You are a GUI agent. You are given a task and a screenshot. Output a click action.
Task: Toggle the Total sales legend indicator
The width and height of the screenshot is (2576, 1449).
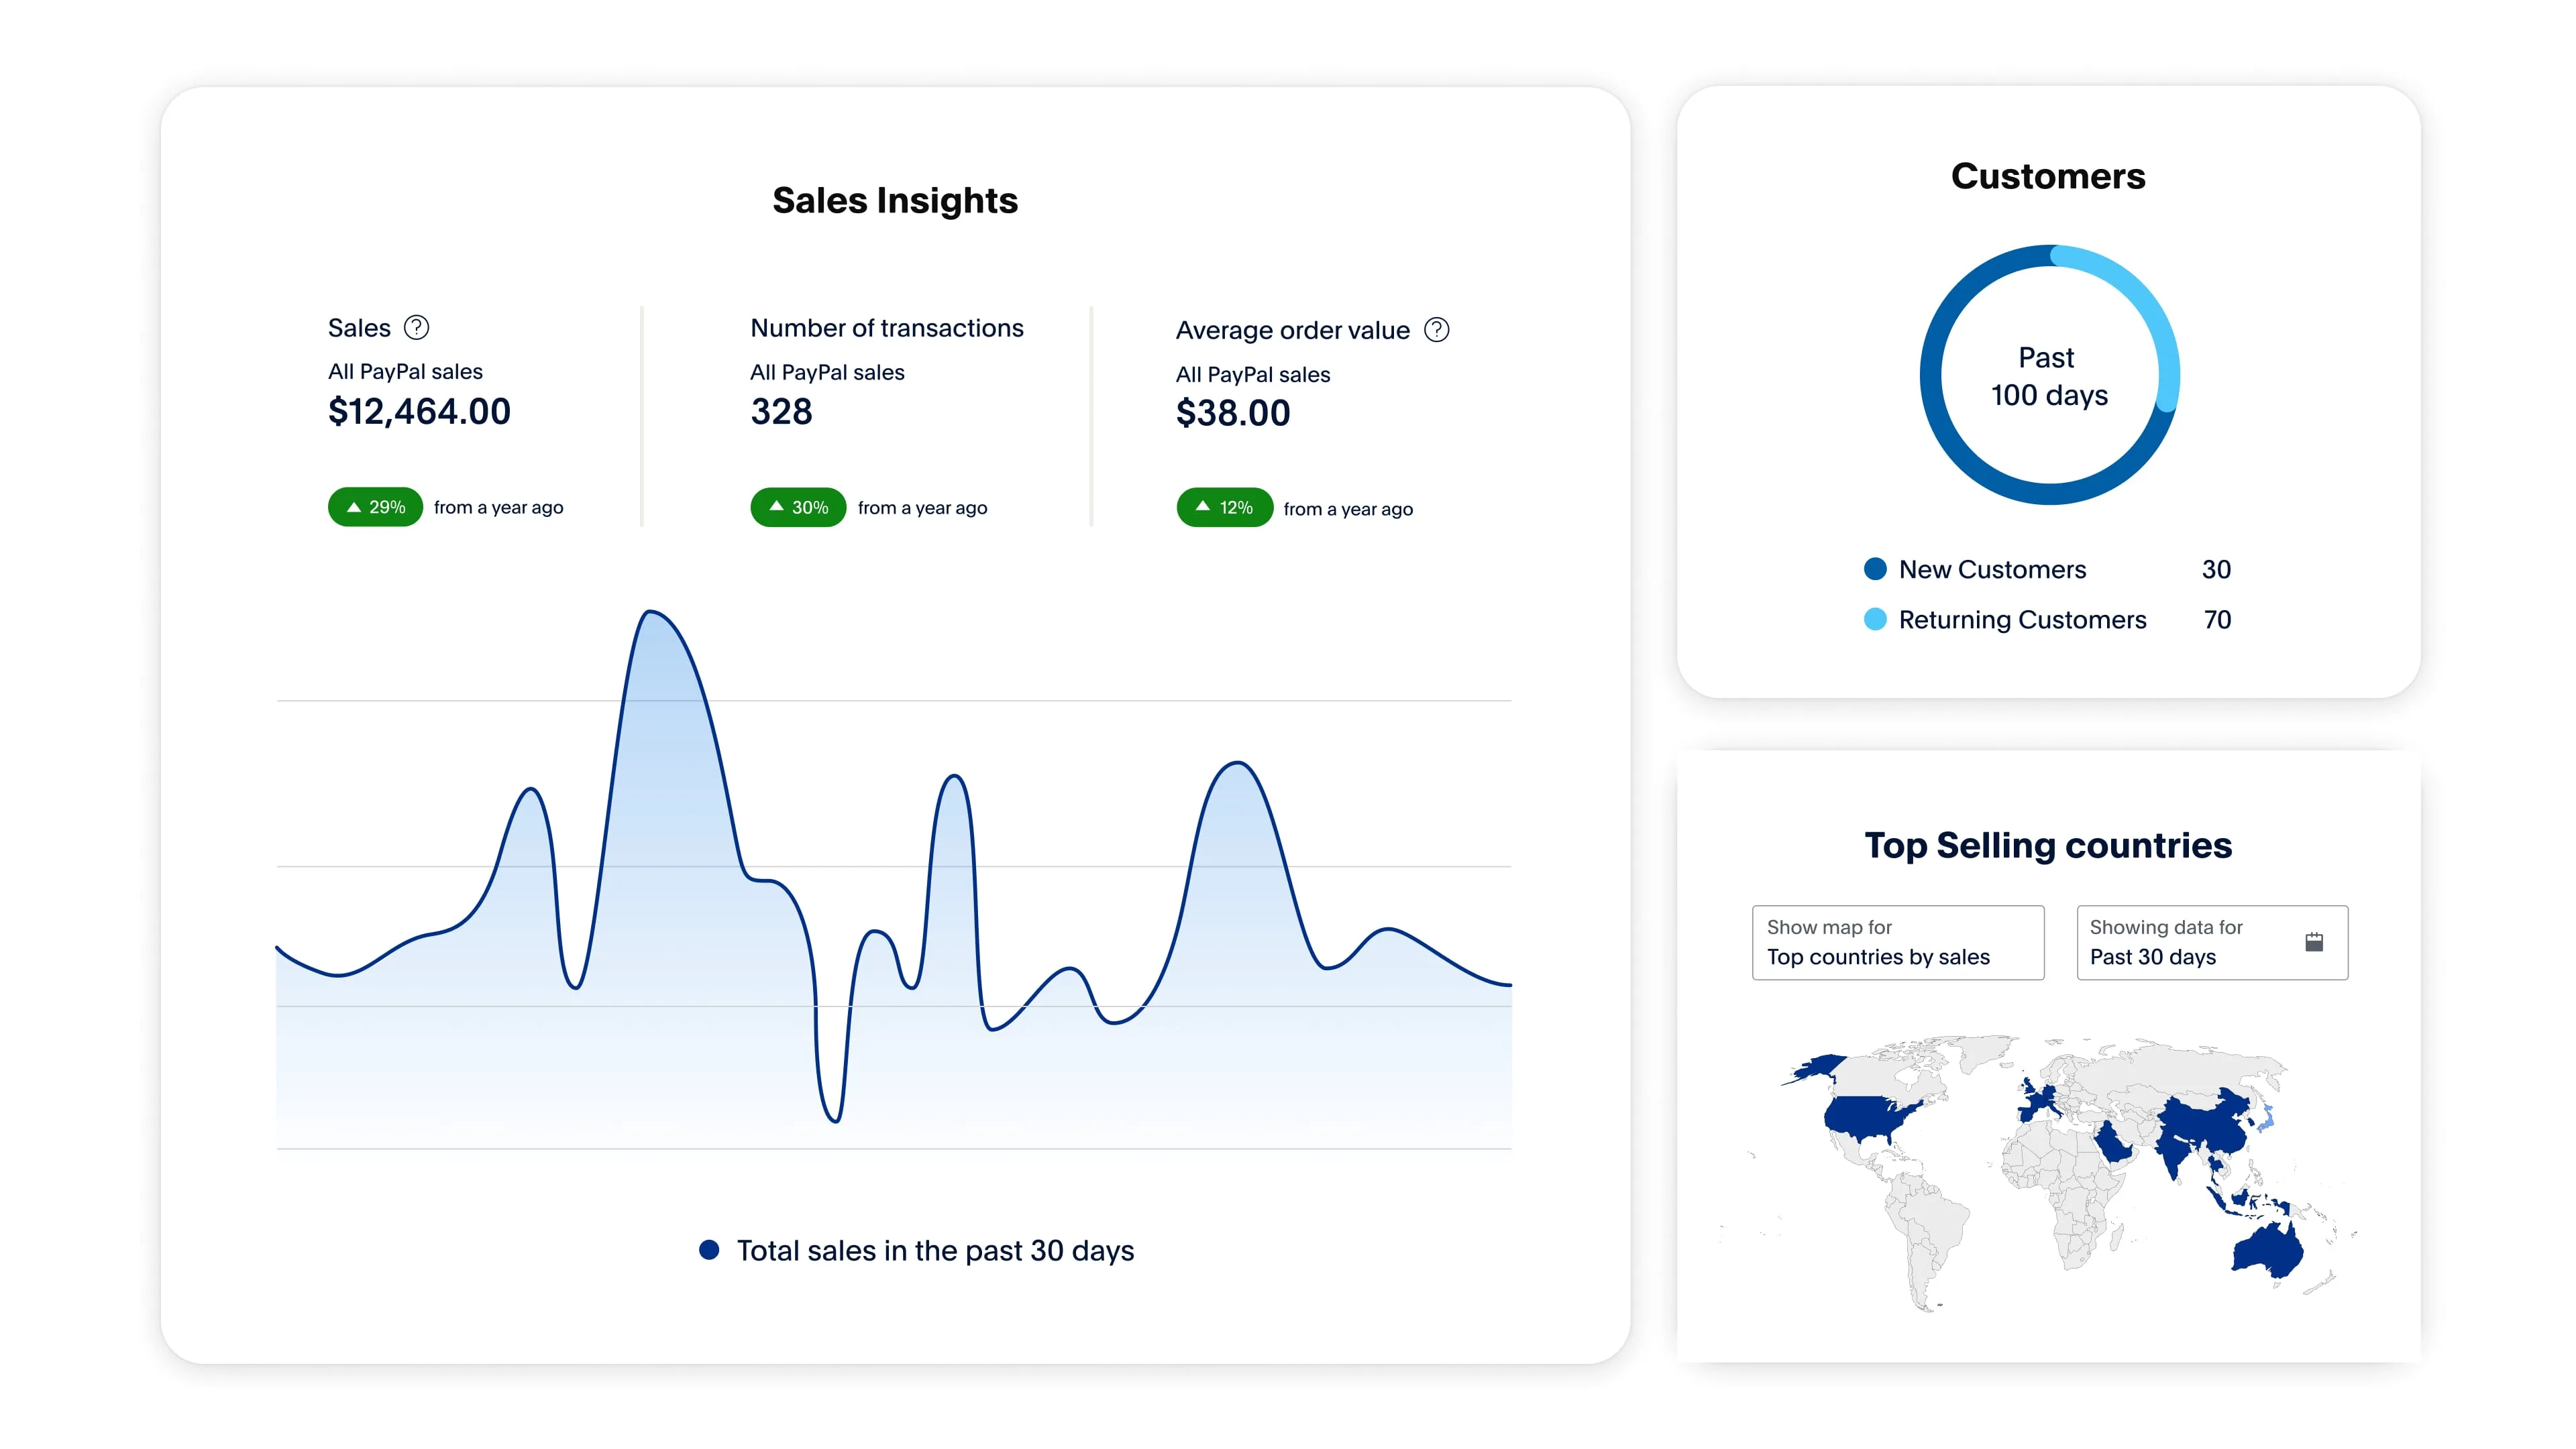click(x=710, y=1249)
